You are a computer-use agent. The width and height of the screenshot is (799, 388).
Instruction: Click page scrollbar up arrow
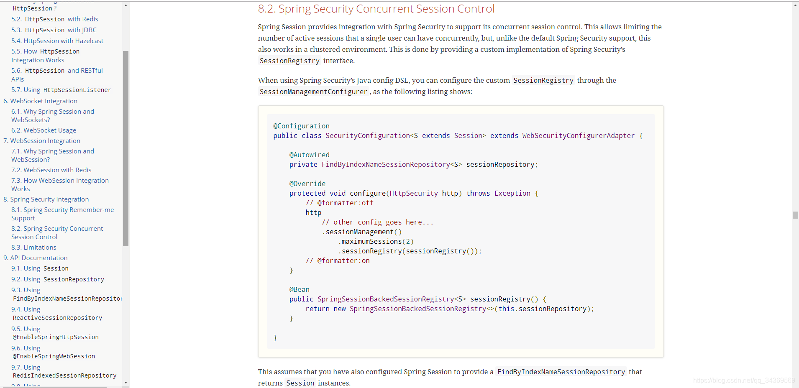(795, 6)
